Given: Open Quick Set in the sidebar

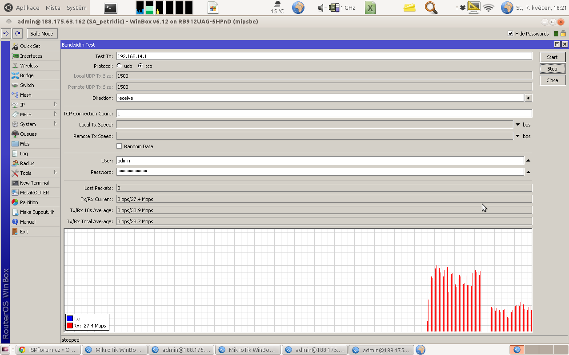Looking at the screenshot, I should (x=35, y=46).
